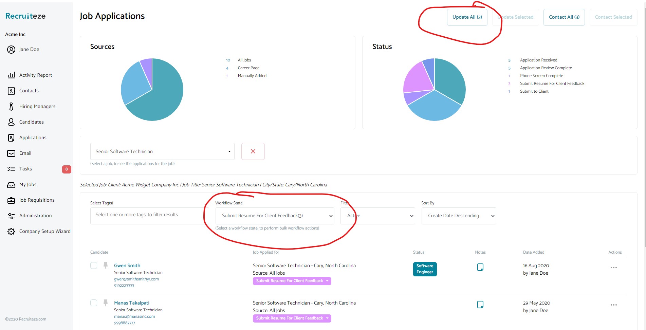This screenshot has height=330, width=646.
Task: Check the box beside Manas Takalpati
Action: 94,303
